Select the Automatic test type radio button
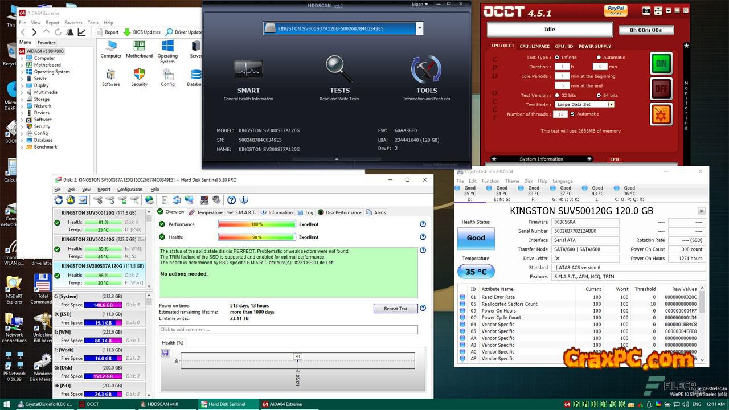Image resolution: width=729 pixels, height=410 pixels. (x=599, y=58)
